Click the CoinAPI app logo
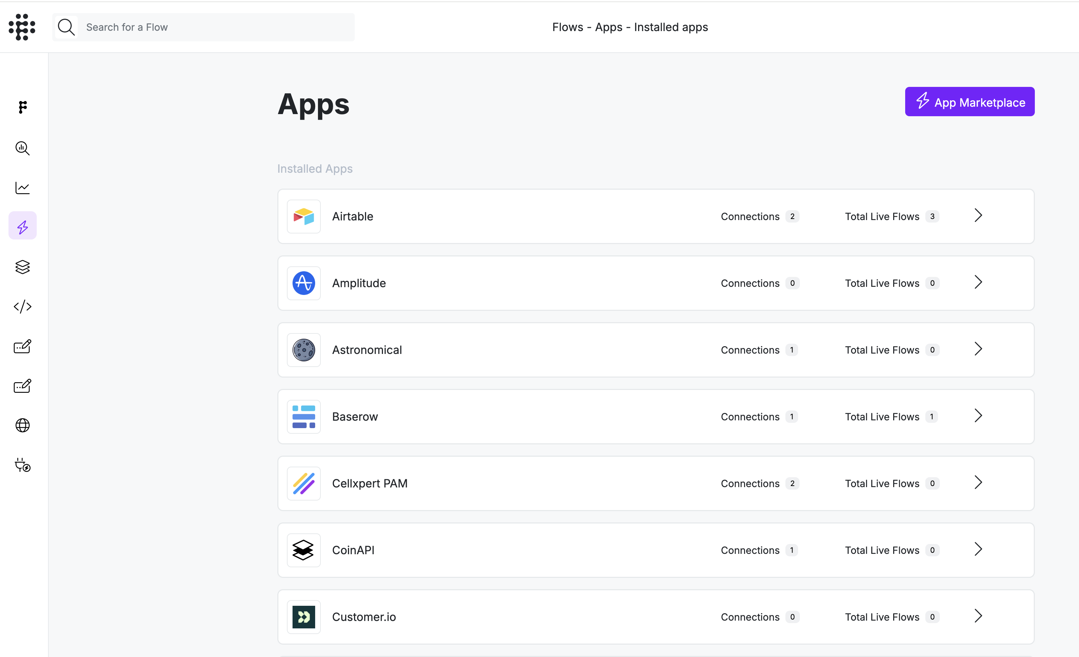 coord(304,550)
